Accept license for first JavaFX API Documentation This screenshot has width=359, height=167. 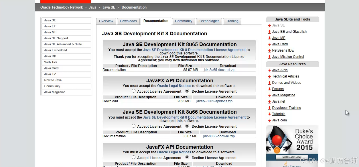coord(134,91)
